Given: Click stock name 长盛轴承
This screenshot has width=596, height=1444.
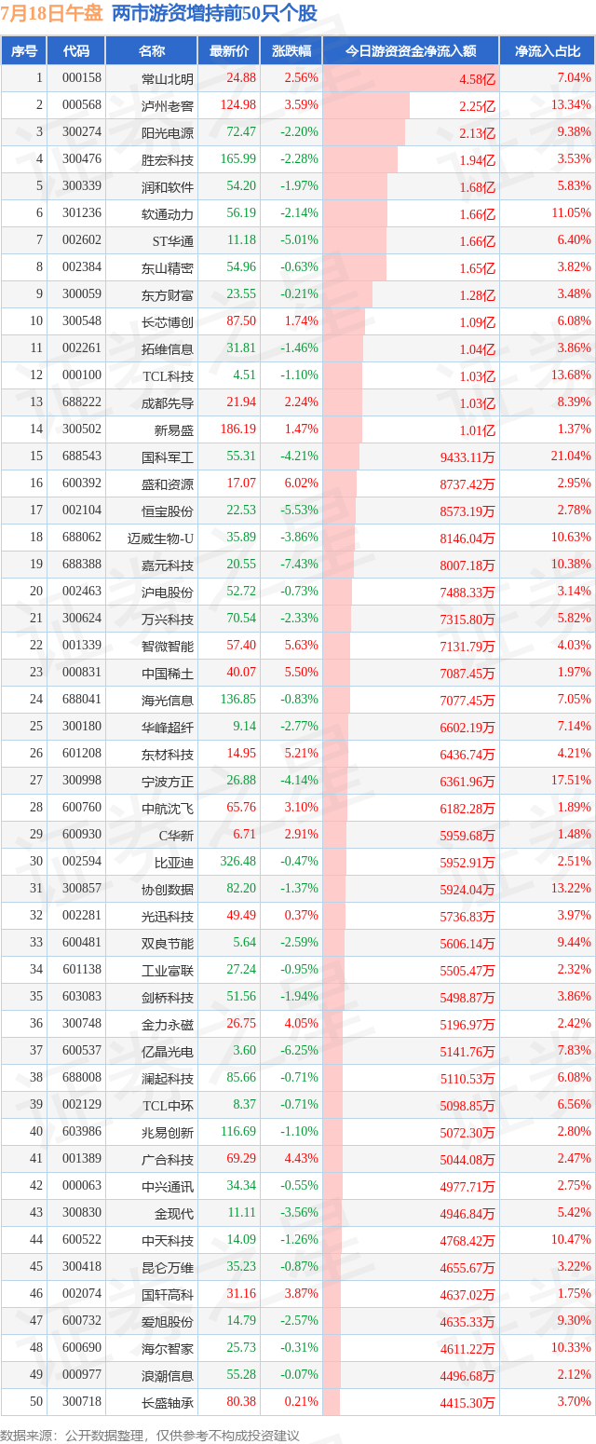Looking at the screenshot, I should point(168,1403).
